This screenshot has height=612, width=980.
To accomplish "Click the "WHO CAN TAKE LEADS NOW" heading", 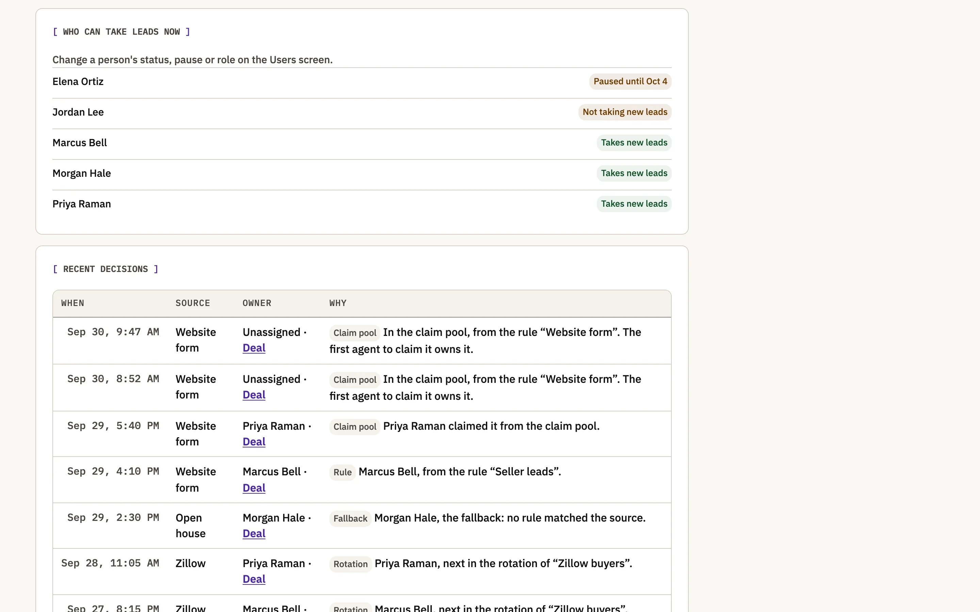I will click(121, 32).
